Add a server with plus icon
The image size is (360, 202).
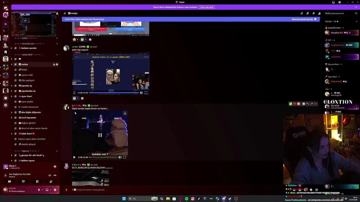(x=5, y=98)
